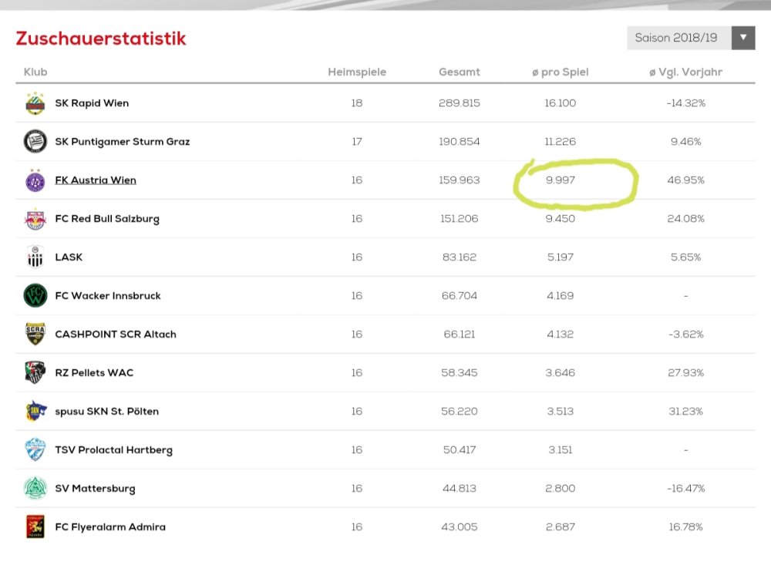
Task: Click the Red Bull Salzburg logo
Action: point(35,219)
